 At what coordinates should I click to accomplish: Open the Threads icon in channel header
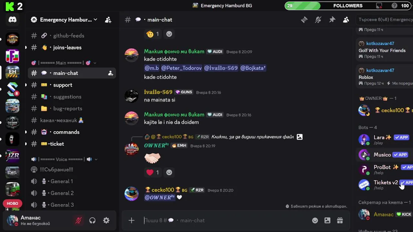click(304, 20)
